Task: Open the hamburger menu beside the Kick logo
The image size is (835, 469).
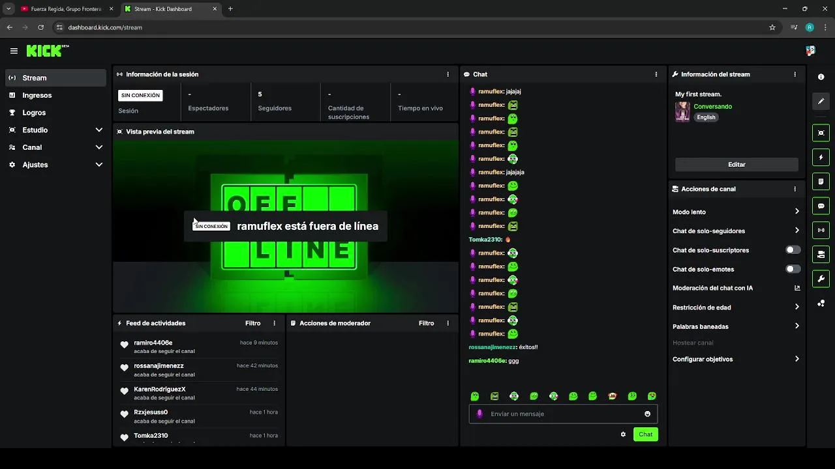Action: click(14, 51)
